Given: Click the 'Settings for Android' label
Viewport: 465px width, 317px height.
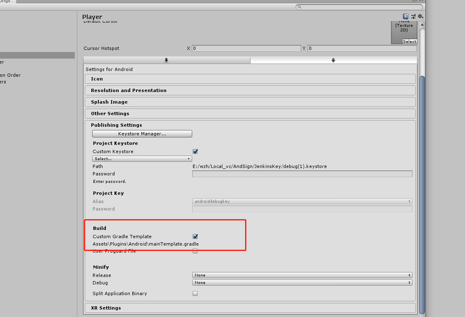Looking at the screenshot, I should click(109, 69).
